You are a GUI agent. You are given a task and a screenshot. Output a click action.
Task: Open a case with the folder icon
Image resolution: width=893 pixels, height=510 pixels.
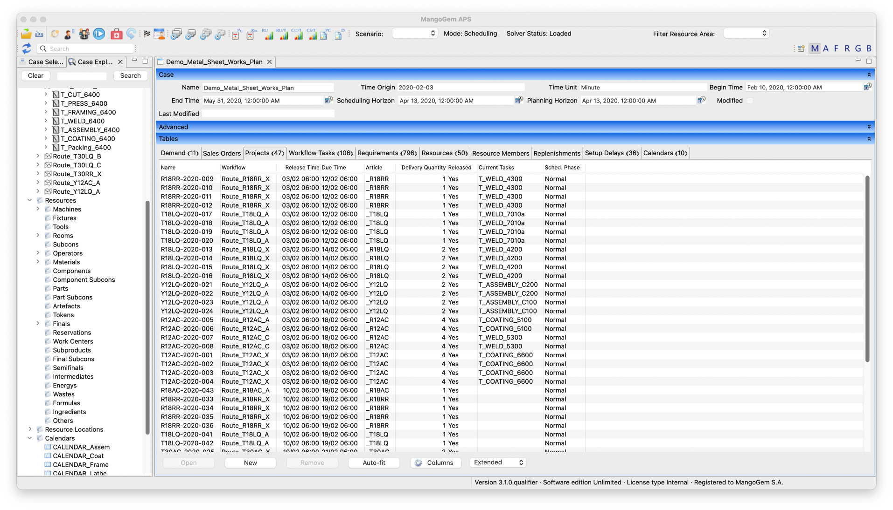click(x=26, y=34)
